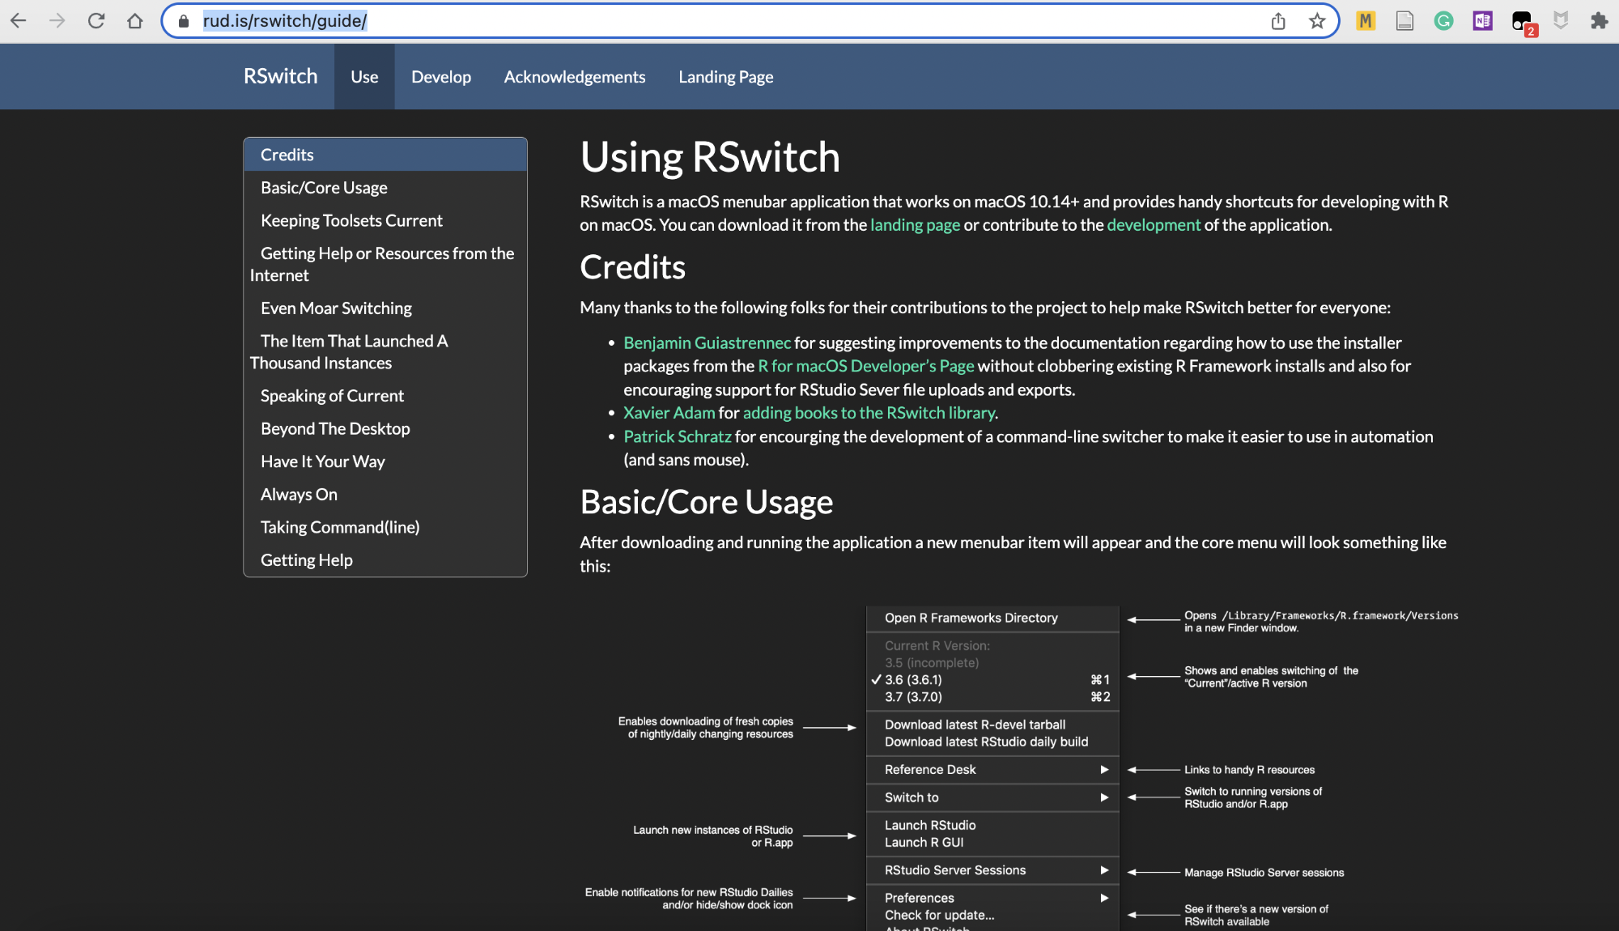Follow the landing page link in intro
The image size is (1619, 931).
[915, 225]
